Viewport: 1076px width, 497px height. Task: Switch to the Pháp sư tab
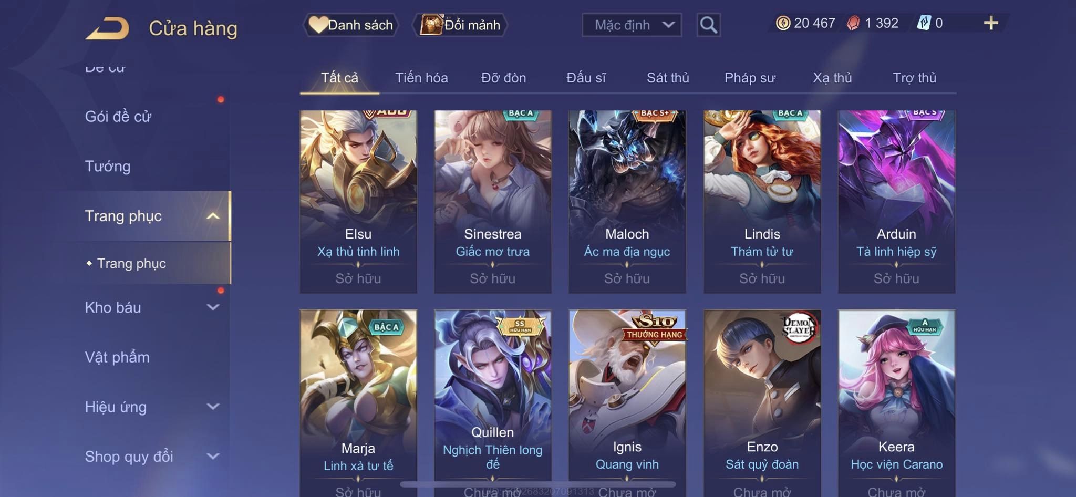(750, 78)
